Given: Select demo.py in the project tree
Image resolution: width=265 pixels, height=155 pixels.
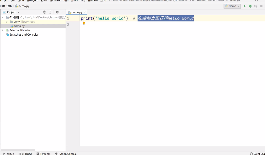Looking at the screenshot, I should [x=19, y=26].
